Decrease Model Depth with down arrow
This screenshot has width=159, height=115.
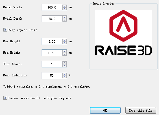click(64, 20)
